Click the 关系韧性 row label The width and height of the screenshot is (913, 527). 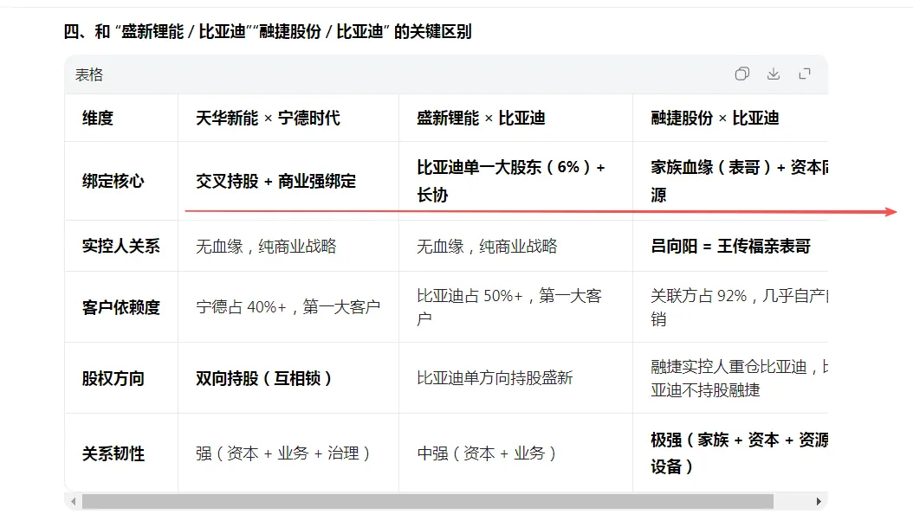(113, 453)
